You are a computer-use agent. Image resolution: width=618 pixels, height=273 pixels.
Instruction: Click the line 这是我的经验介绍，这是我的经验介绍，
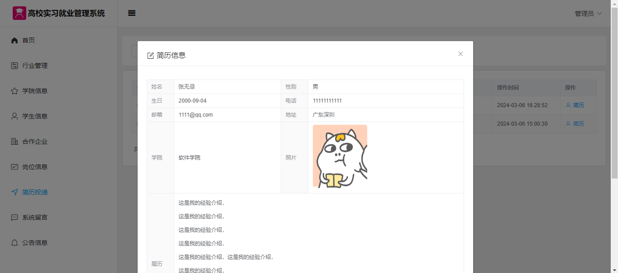(x=226, y=257)
